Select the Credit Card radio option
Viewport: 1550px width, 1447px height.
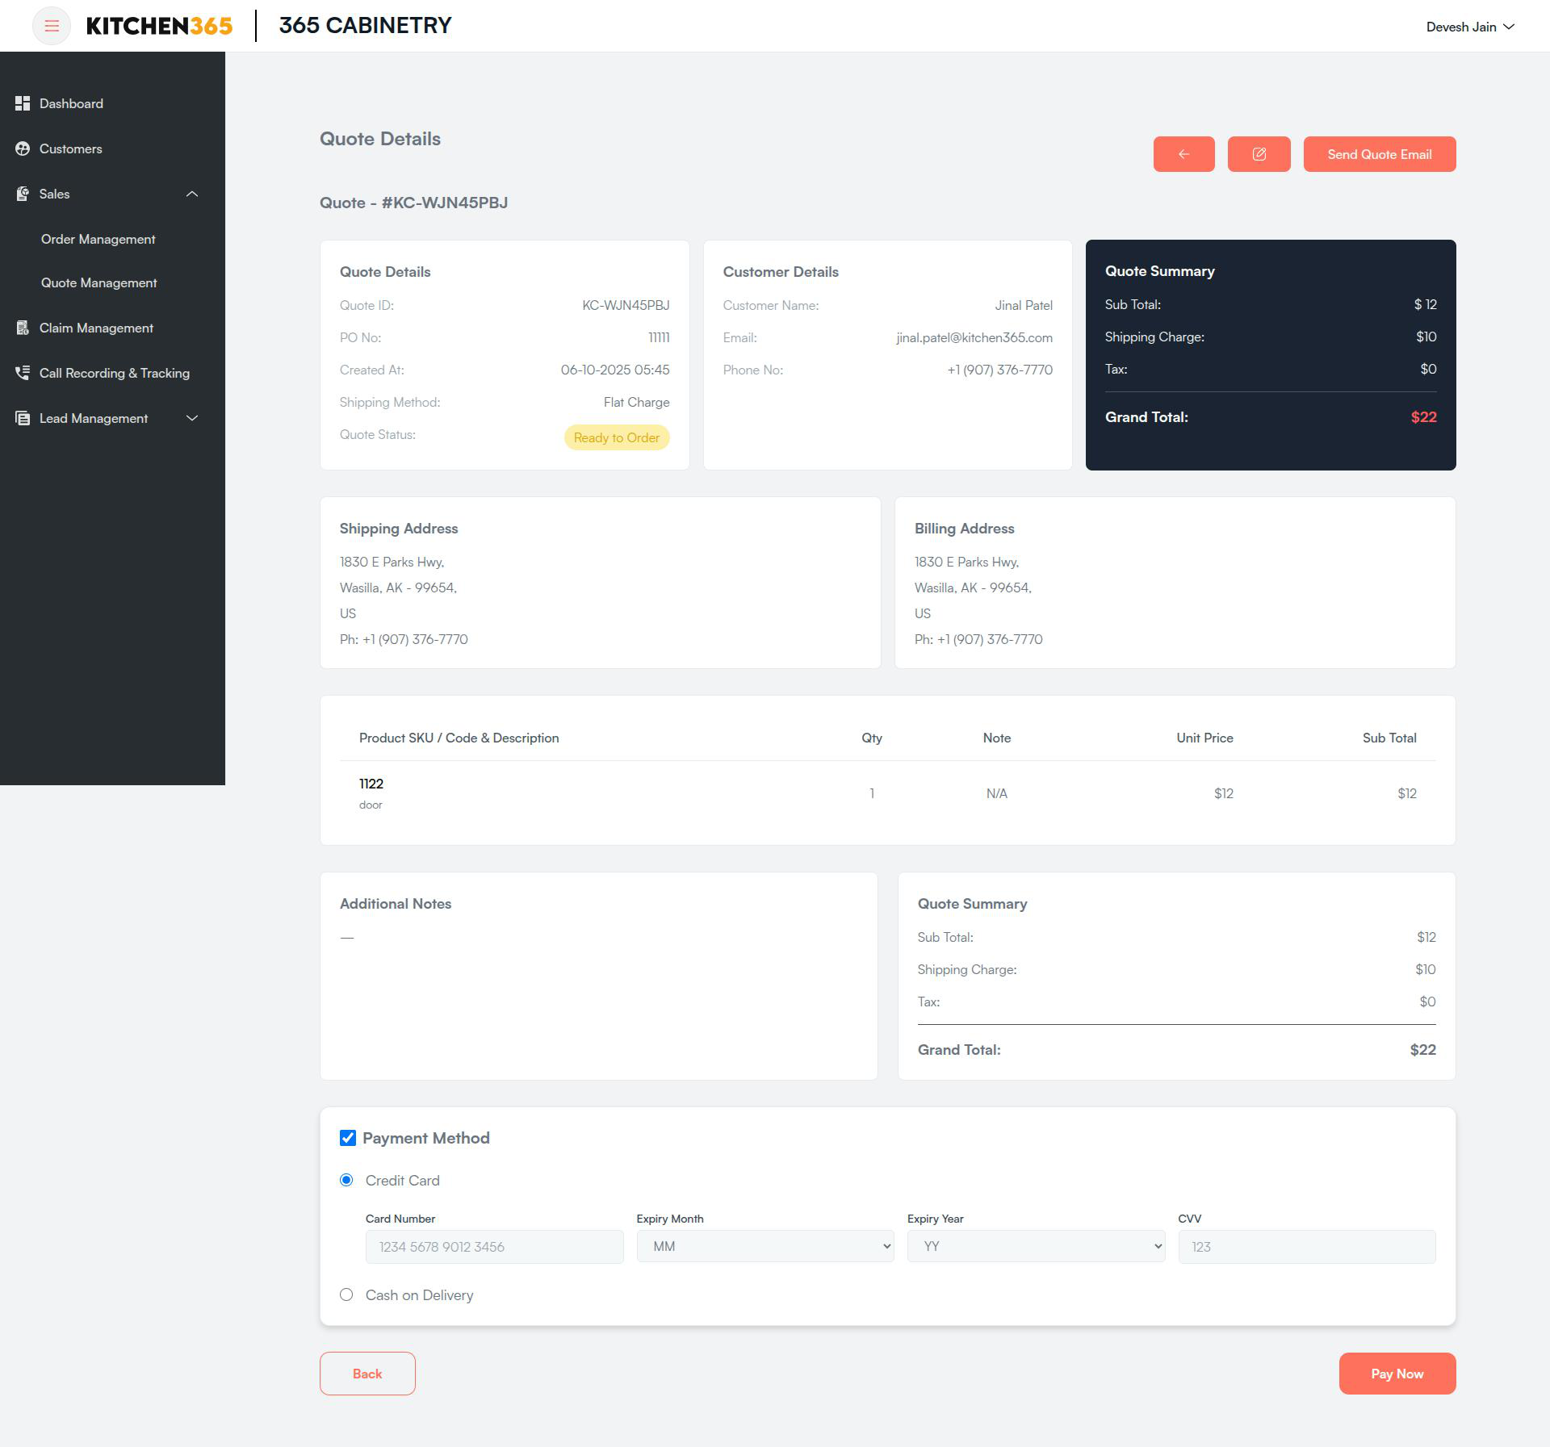[x=346, y=1180]
